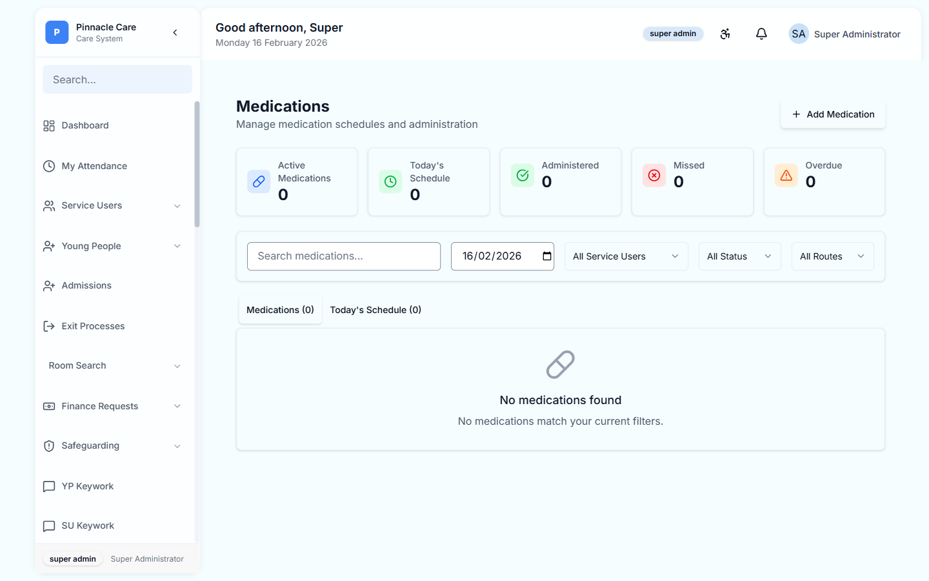929x581 pixels.
Task: Click the Search medications input field
Action: pos(343,256)
